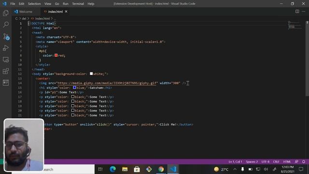Switch to the Welcome tab
Screen dimensions: 309x174
tap(26, 12)
